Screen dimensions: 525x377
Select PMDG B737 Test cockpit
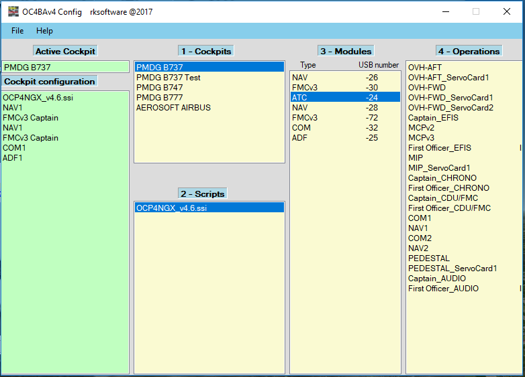(x=168, y=78)
